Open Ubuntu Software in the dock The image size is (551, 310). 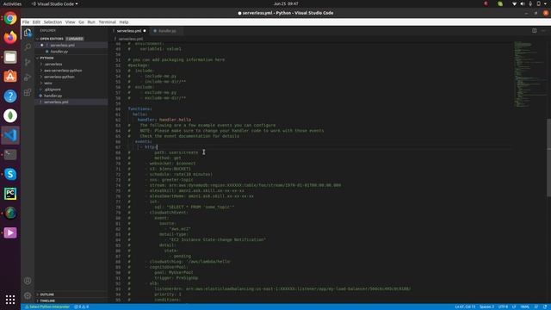tap(10, 77)
